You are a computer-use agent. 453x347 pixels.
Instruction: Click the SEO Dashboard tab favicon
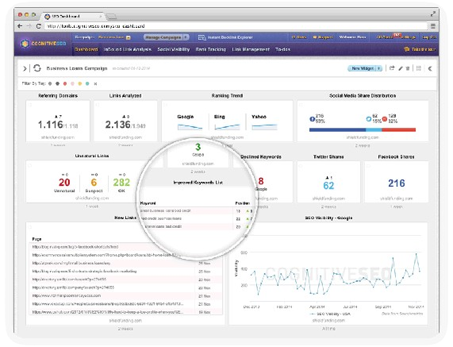coord(48,17)
